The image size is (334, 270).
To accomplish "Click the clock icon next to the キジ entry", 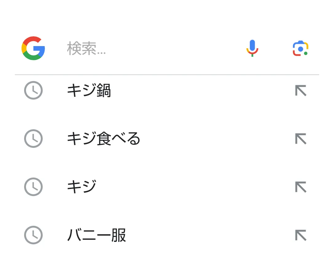I will (x=33, y=187).
